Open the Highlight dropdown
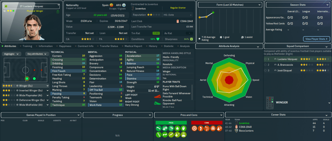The width and height of the screenshot is (332, 141). pos(12,54)
